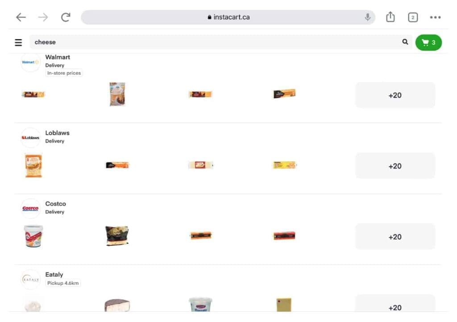Select Loblaws shredded cheese bag thumbnail
Image resolution: width=457 pixels, height=322 pixels.
(x=33, y=165)
